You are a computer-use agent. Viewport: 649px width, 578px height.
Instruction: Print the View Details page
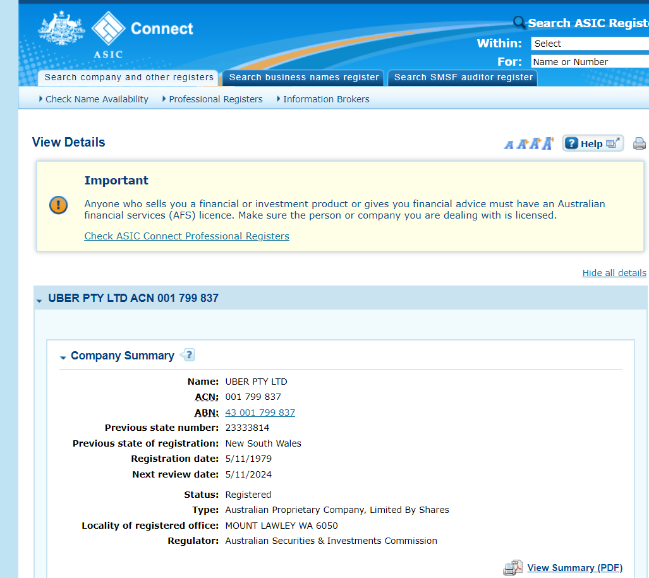tap(640, 143)
